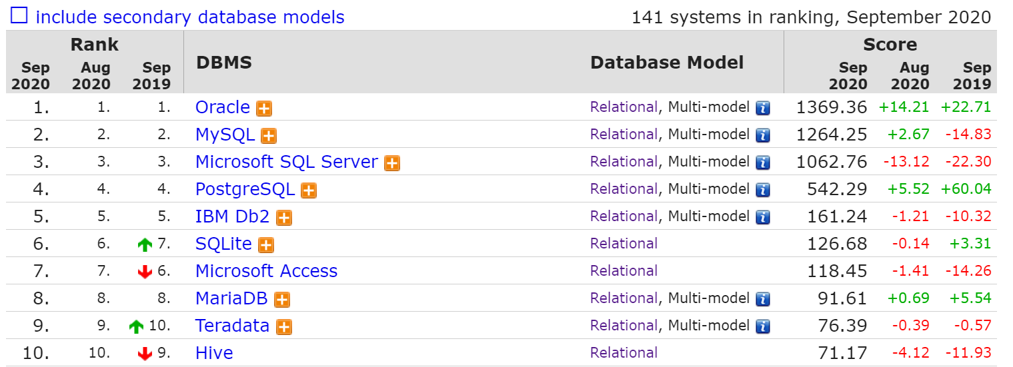Image resolution: width=1013 pixels, height=367 pixels.
Task: Click the plus icon next to PostgreSQL
Action: [x=308, y=190]
